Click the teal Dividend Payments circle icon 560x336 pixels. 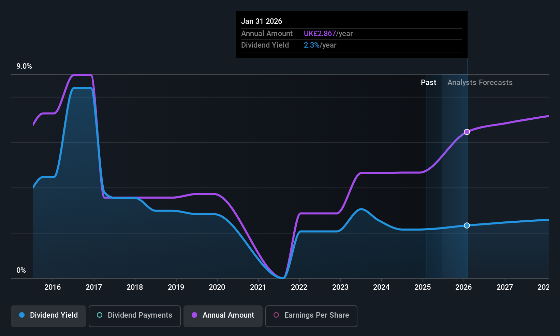tap(100, 315)
